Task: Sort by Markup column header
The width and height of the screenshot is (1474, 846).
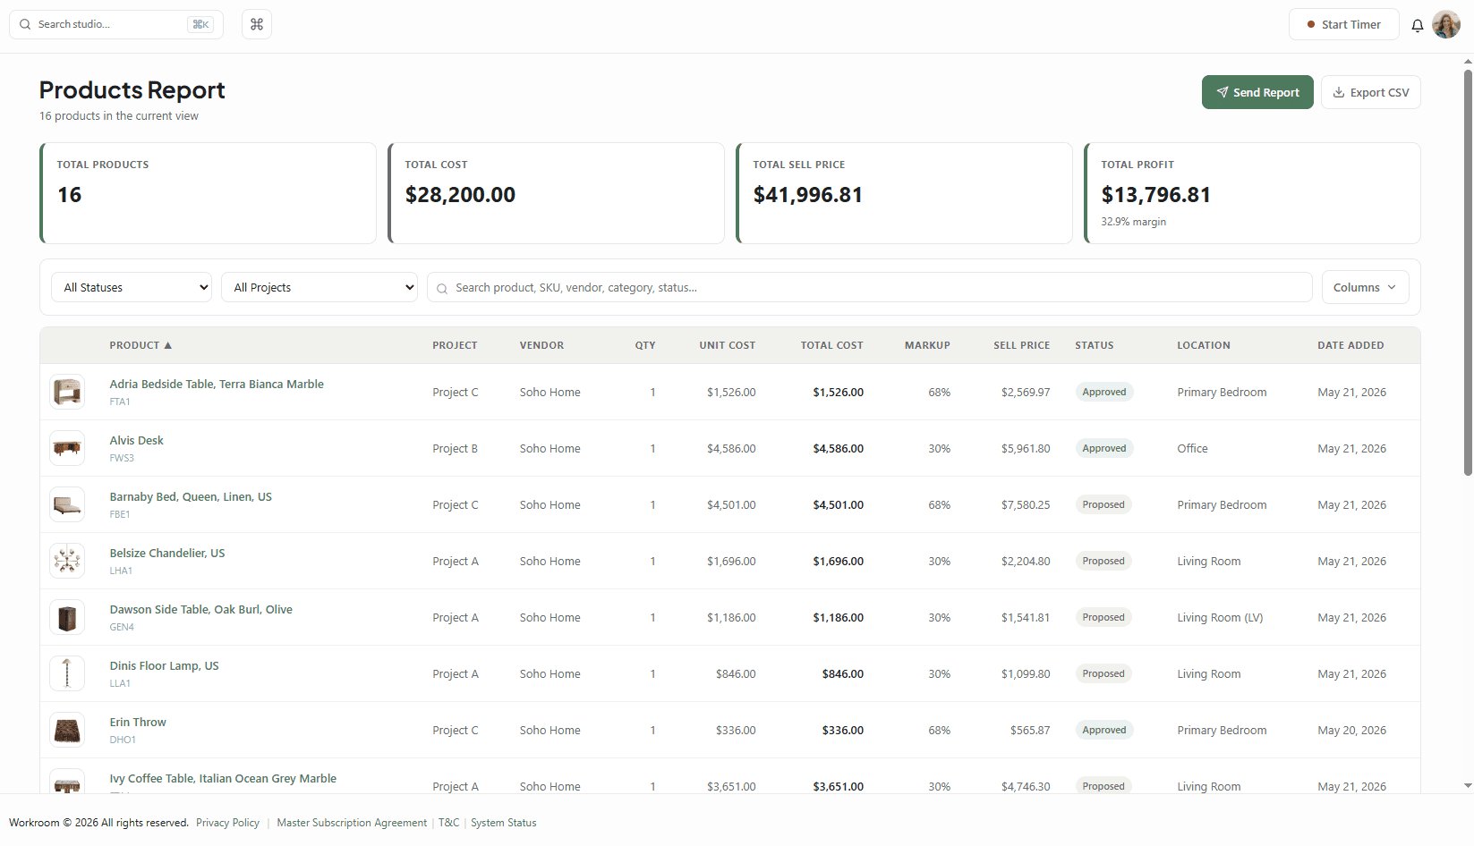Action: tap(927, 345)
